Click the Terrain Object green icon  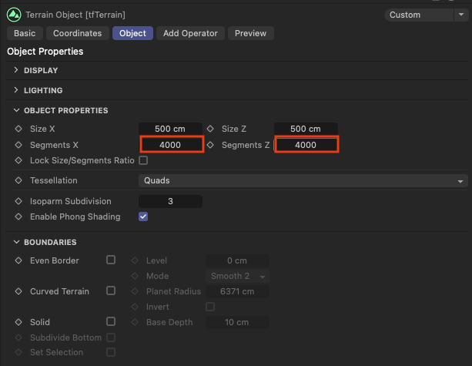[14, 15]
